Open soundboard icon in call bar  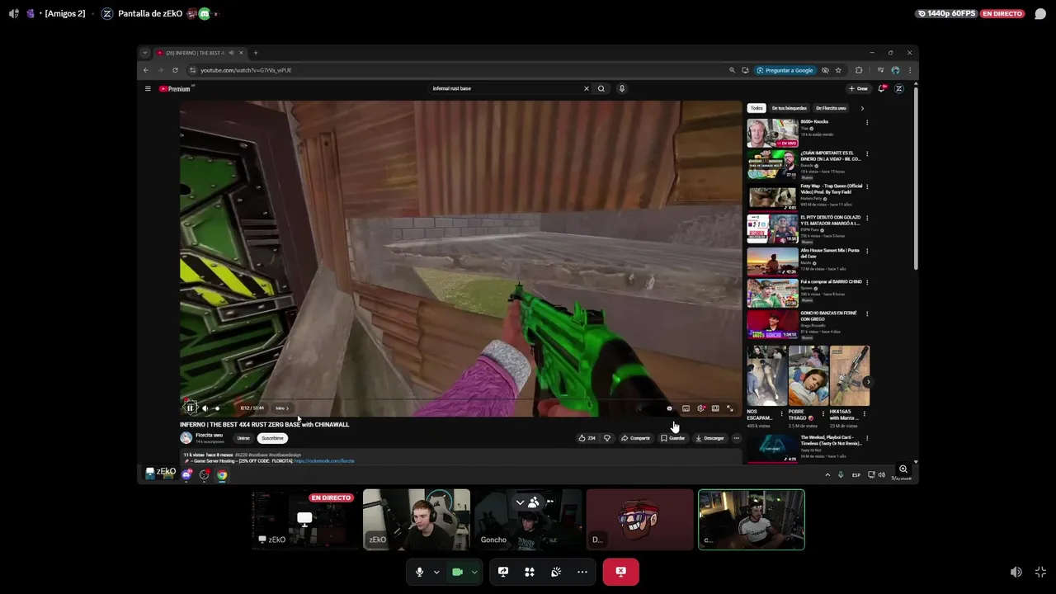(556, 572)
